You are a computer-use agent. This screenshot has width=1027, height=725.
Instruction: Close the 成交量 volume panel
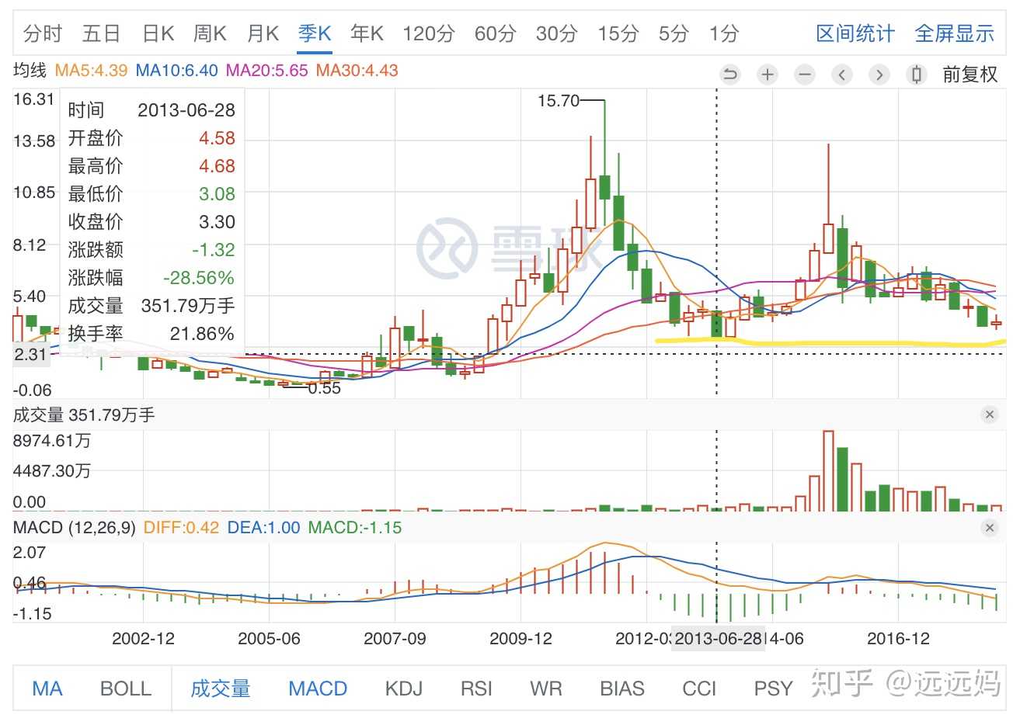click(990, 415)
